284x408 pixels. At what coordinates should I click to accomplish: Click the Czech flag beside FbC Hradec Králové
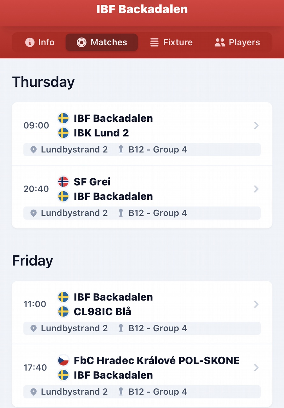(x=63, y=361)
